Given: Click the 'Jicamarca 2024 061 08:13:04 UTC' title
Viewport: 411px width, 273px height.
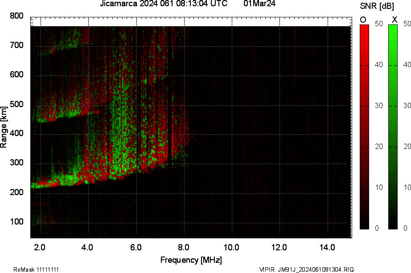Looking at the screenshot, I should 167,4.
